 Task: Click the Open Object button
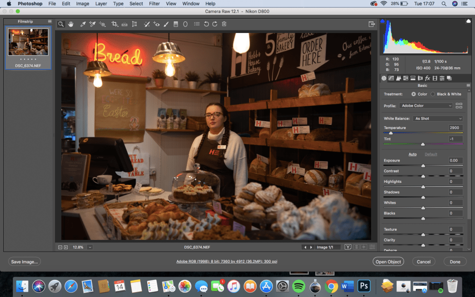click(x=388, y=262)
